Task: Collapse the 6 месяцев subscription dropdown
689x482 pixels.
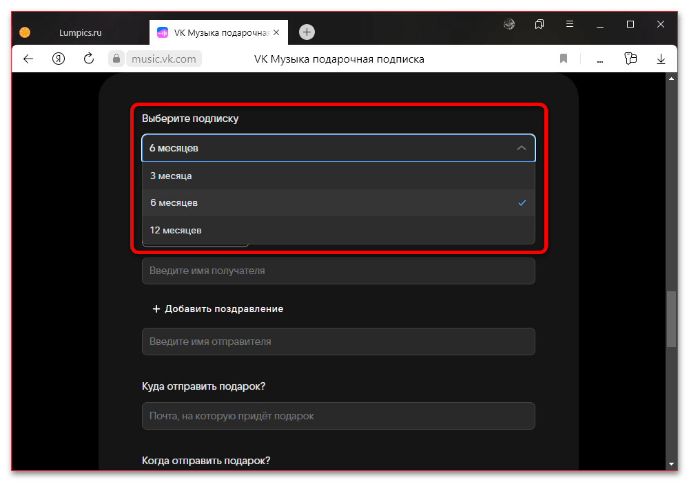Action: pos(338,148)
